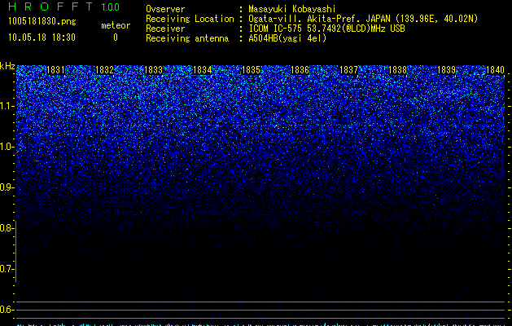Click the HROFFT 1.0.0 title text
Viewport: 512px width, 326px height.
pyautogui.click(x=63, y=7)
